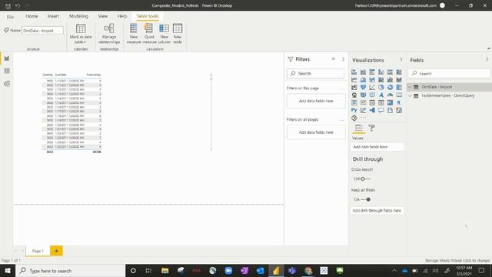Add a new page with plus button
The image size is (492, 277).
pyautogui.click(x=56, y=251)
